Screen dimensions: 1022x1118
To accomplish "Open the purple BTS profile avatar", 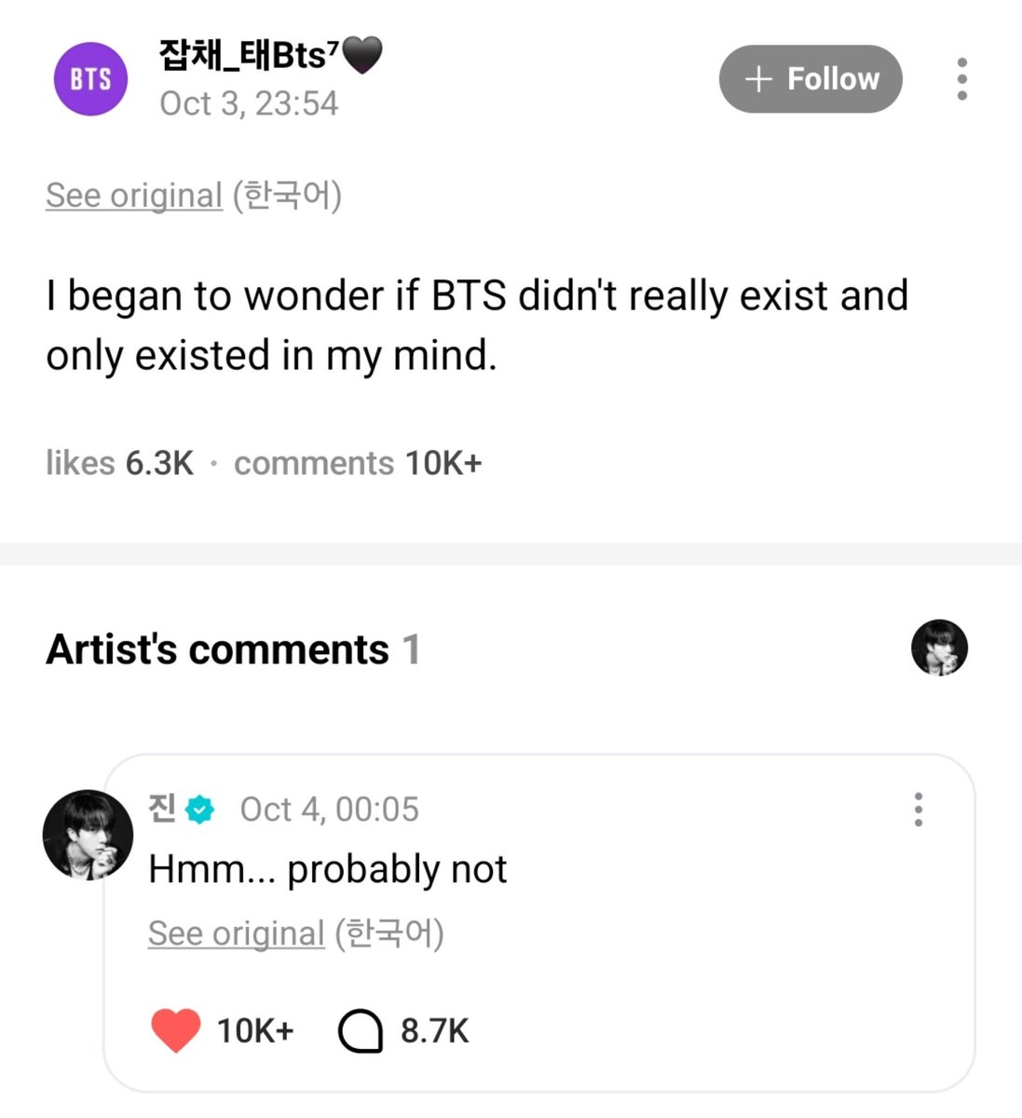I will click(x=89, y=79).
